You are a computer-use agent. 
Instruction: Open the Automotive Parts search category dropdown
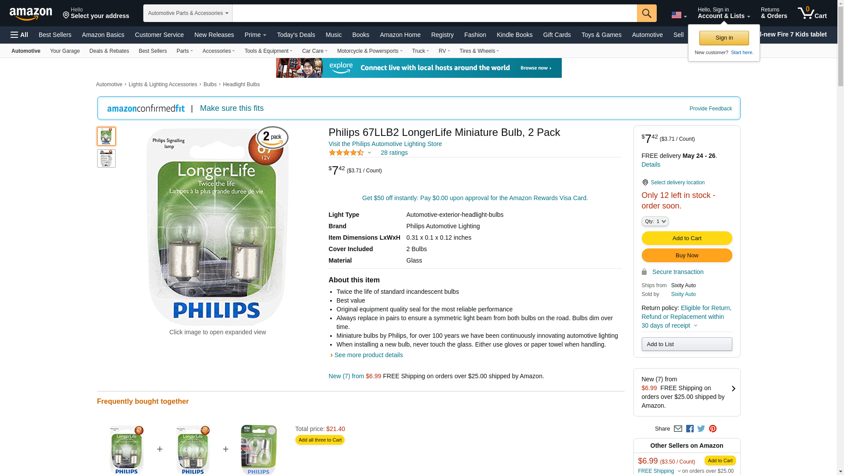188,13
